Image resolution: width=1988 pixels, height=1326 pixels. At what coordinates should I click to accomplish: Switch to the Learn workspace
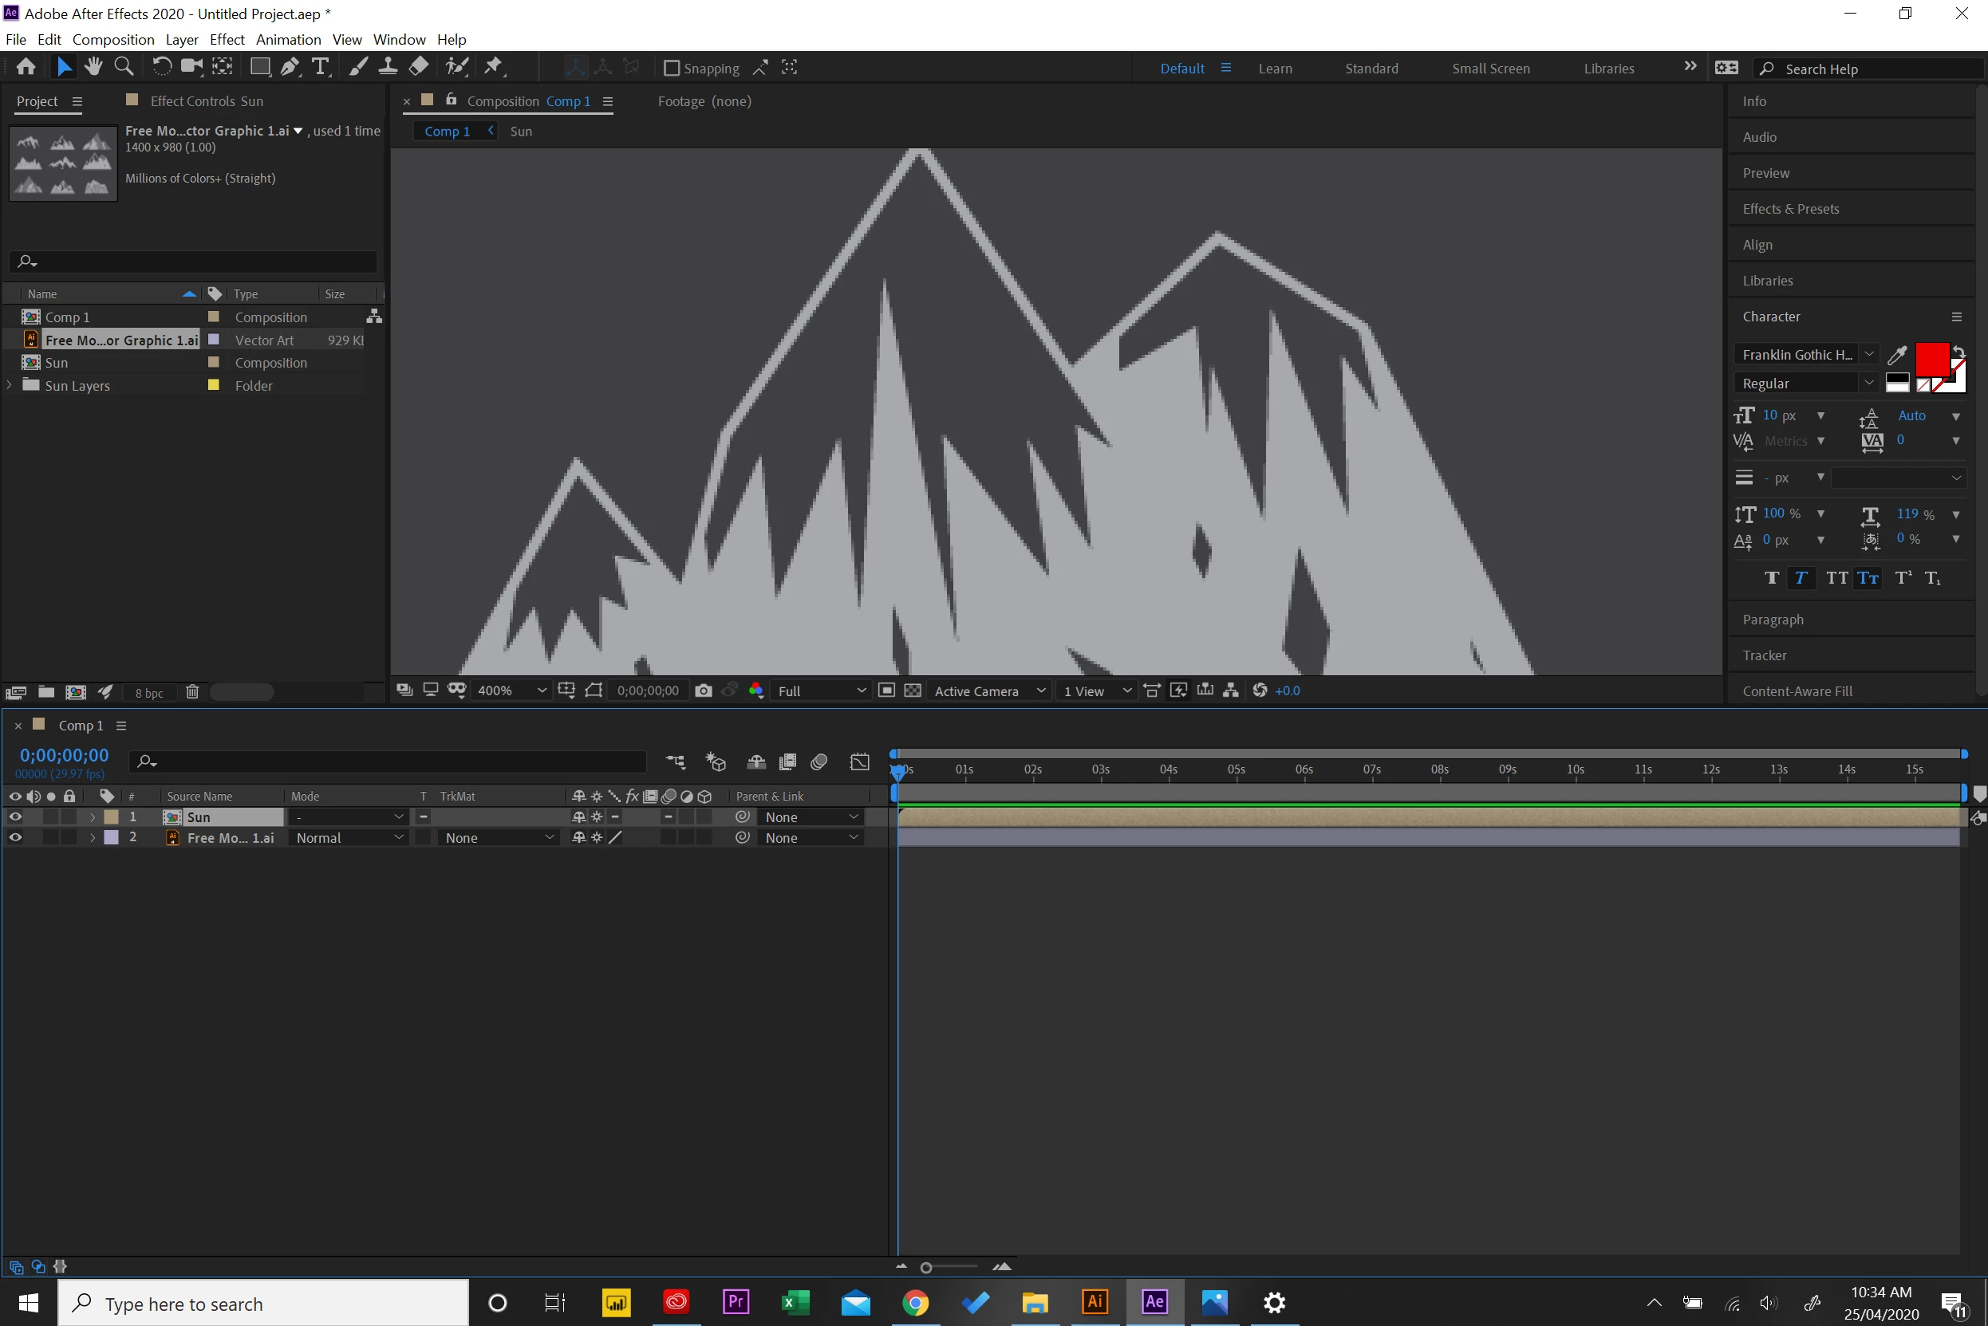coord(1274,69)
